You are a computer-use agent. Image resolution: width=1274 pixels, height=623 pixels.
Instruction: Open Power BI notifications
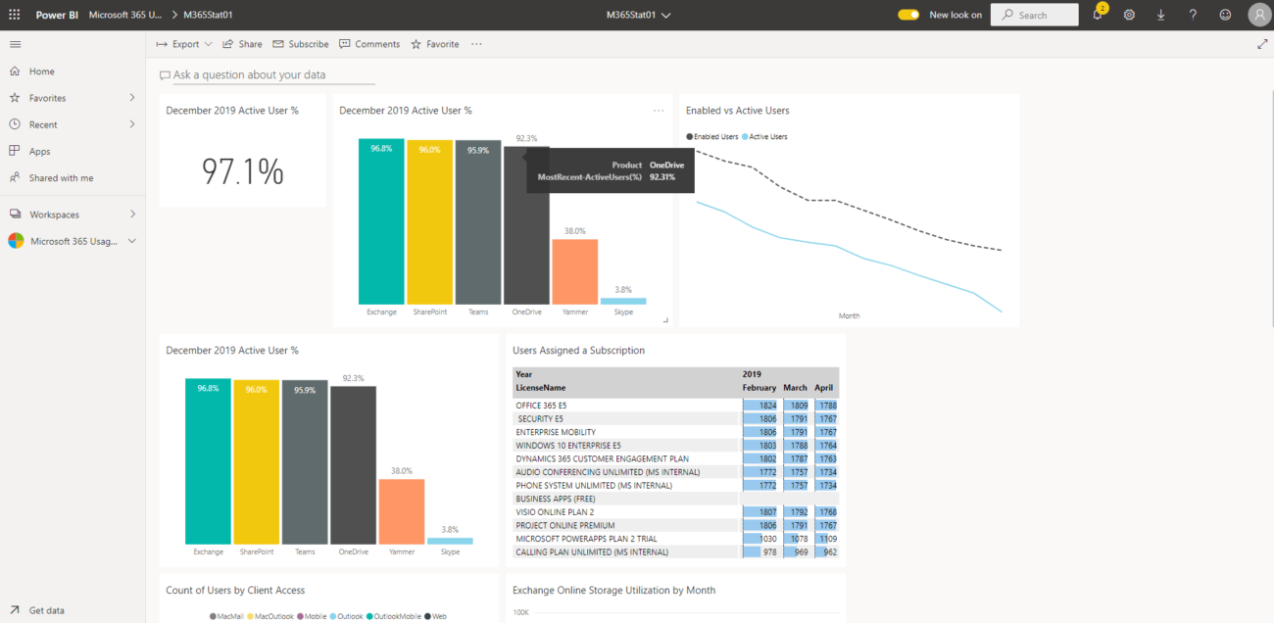[x=1098, y=15]
